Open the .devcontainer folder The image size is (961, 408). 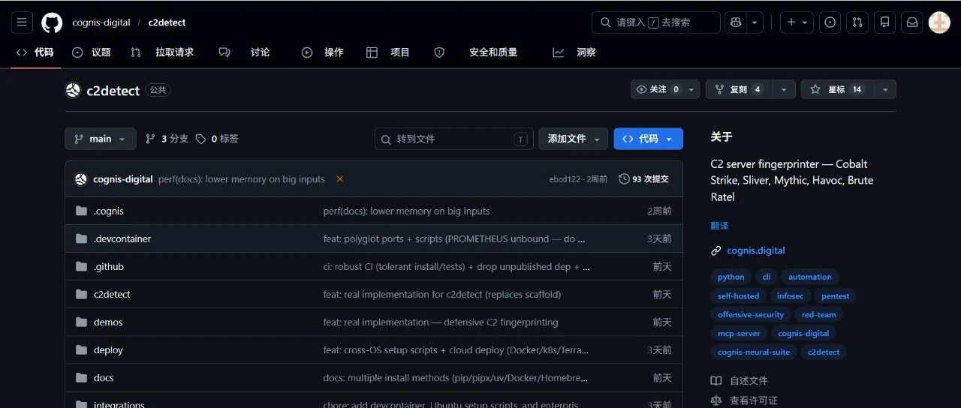click(x=122, y=239)
